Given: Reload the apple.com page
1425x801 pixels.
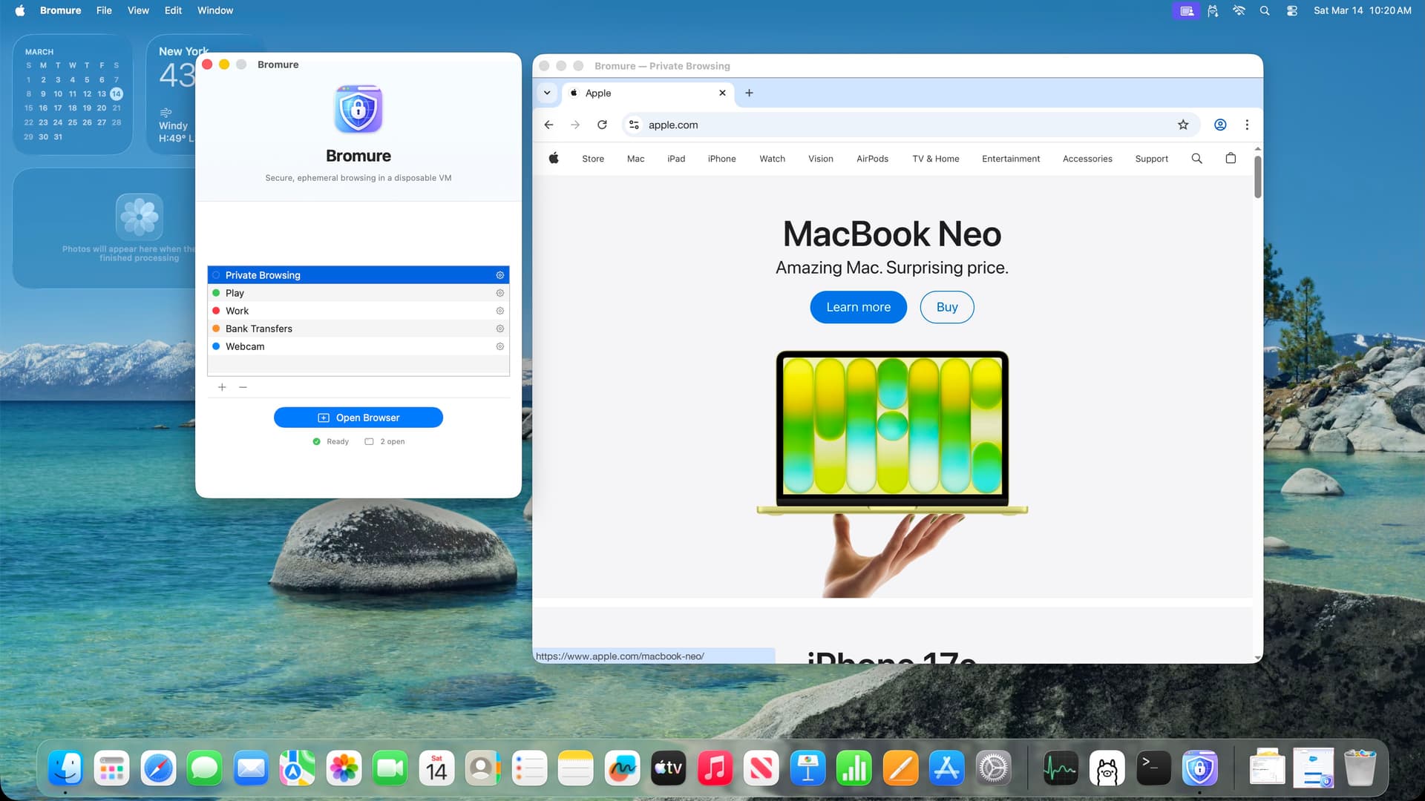Looking at the screenshot, I should tap(602, 125).
